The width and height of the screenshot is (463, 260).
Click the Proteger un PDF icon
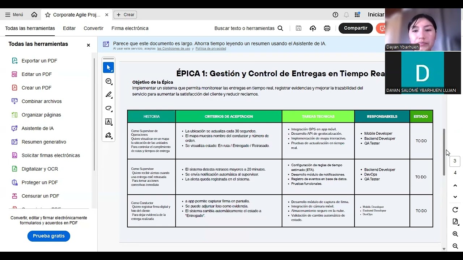coord(14,182)
